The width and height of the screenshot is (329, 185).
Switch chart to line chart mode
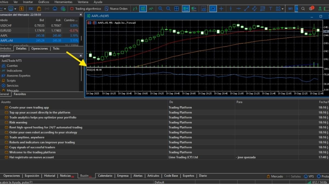(x=151, y=8)
